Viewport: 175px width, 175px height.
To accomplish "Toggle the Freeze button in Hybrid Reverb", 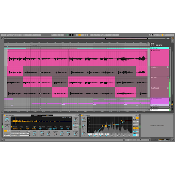I will point(49,129).
